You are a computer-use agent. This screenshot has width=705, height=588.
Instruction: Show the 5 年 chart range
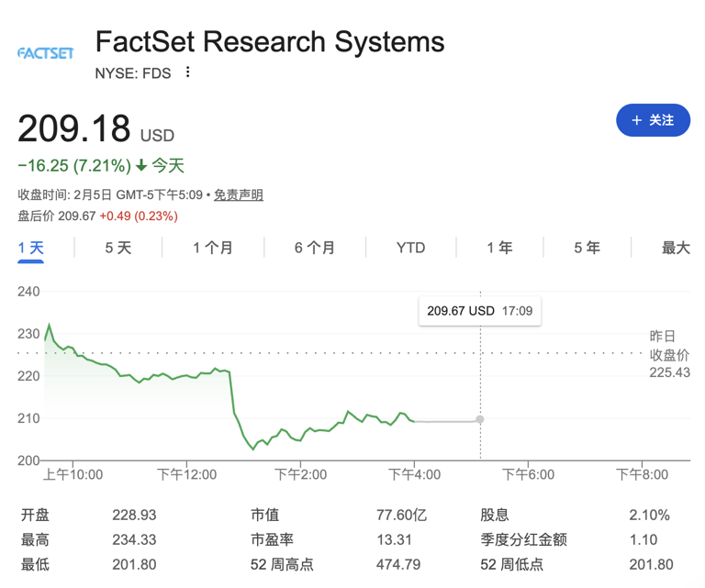[x=587, y=248]
